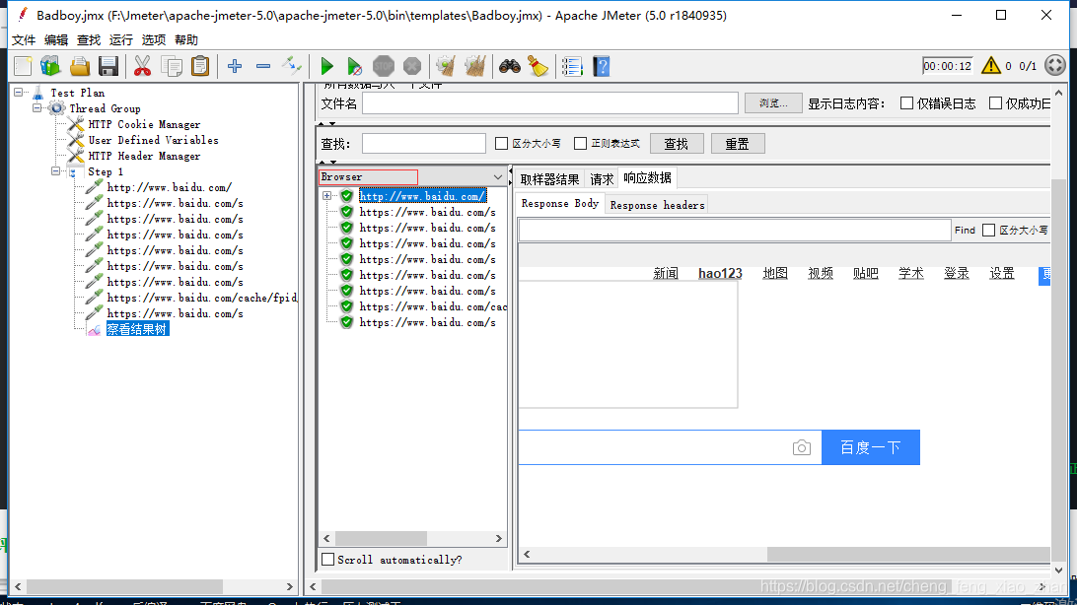Viewport: 1077px width, 605px height.
Task: Select the Response Body tab
Action: coord(560,204)
